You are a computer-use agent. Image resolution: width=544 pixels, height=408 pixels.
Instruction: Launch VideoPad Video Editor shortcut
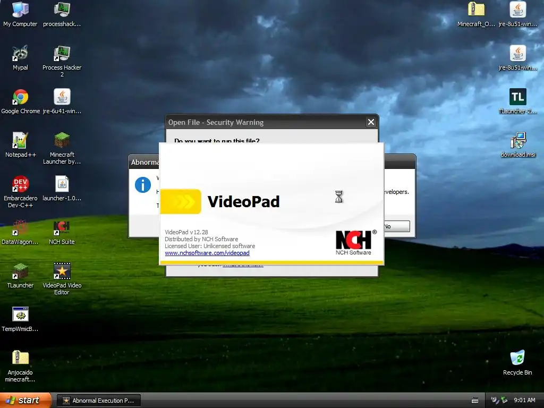coord(62,279)
